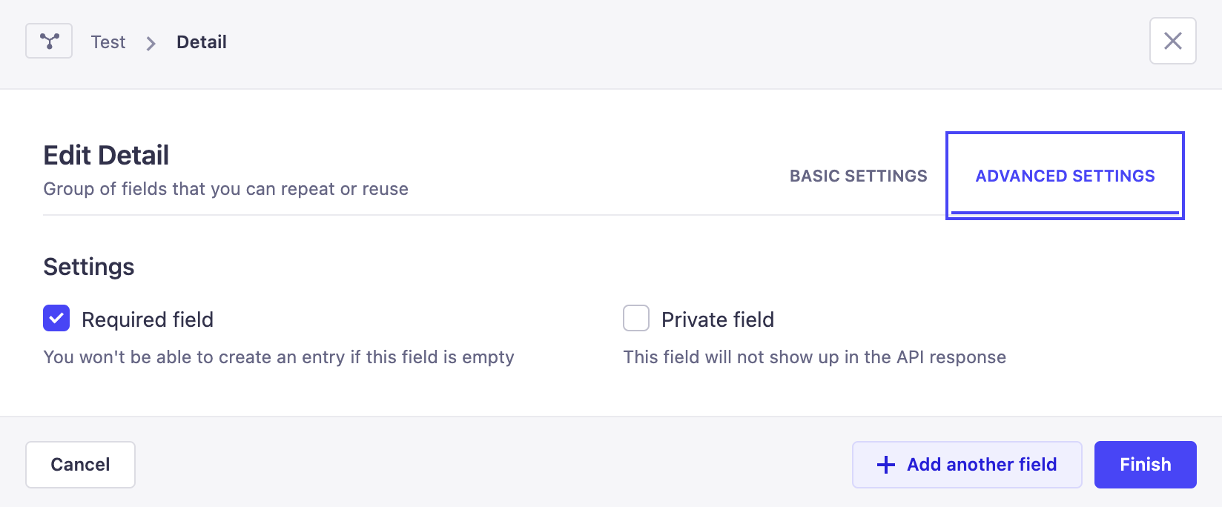
Task: Click the Settings section heading
Action: coord(88,267)
